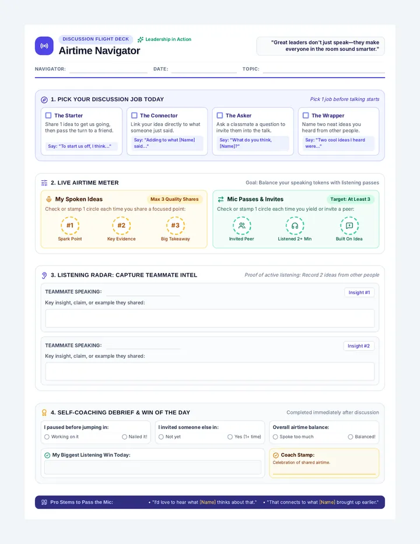Image resolution: width=420 pixels, height=544 pixels.
Task: Click the Insight #2 key insight box
Action: tap(210, 372)
